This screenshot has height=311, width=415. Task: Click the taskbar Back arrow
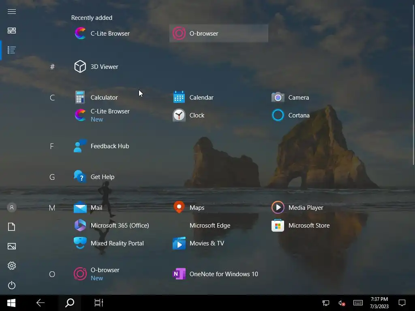(41, 303)
